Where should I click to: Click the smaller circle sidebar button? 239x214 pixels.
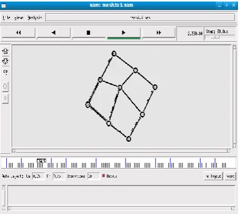pyautogui.click(x=5, y=98)
